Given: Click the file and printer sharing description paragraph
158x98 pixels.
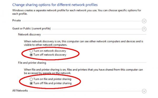Looking at the screenshot, I should pos(83,71).
